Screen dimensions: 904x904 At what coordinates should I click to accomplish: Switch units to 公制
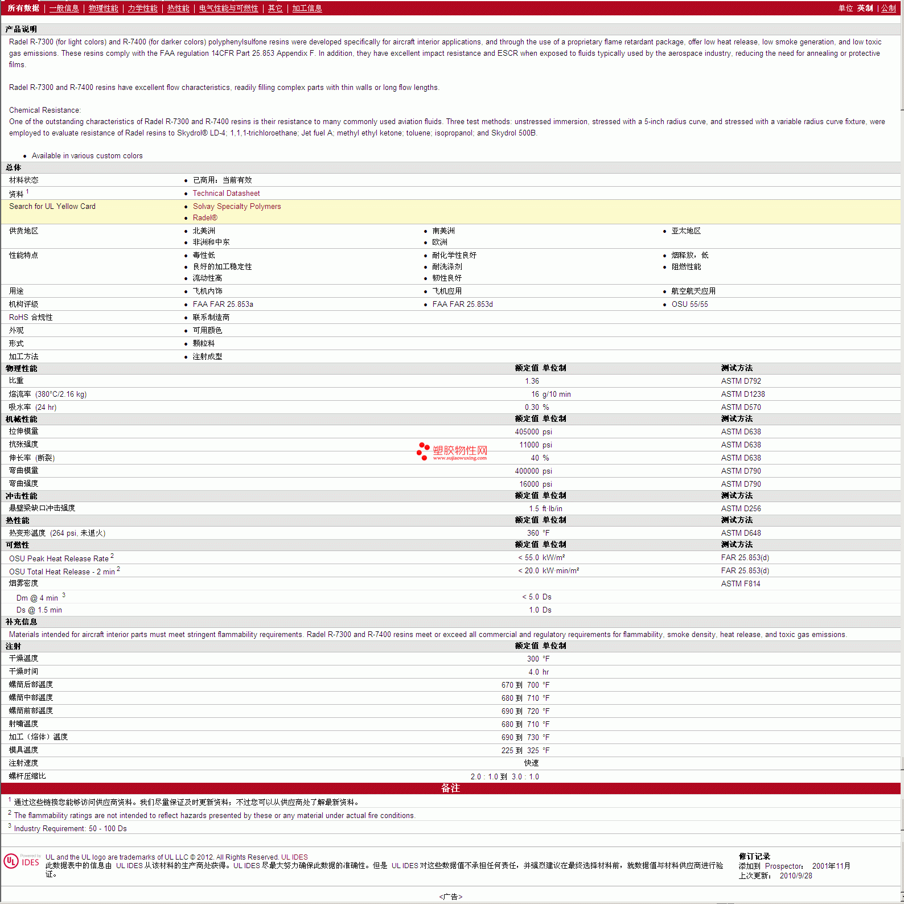[x=888, y=8]
